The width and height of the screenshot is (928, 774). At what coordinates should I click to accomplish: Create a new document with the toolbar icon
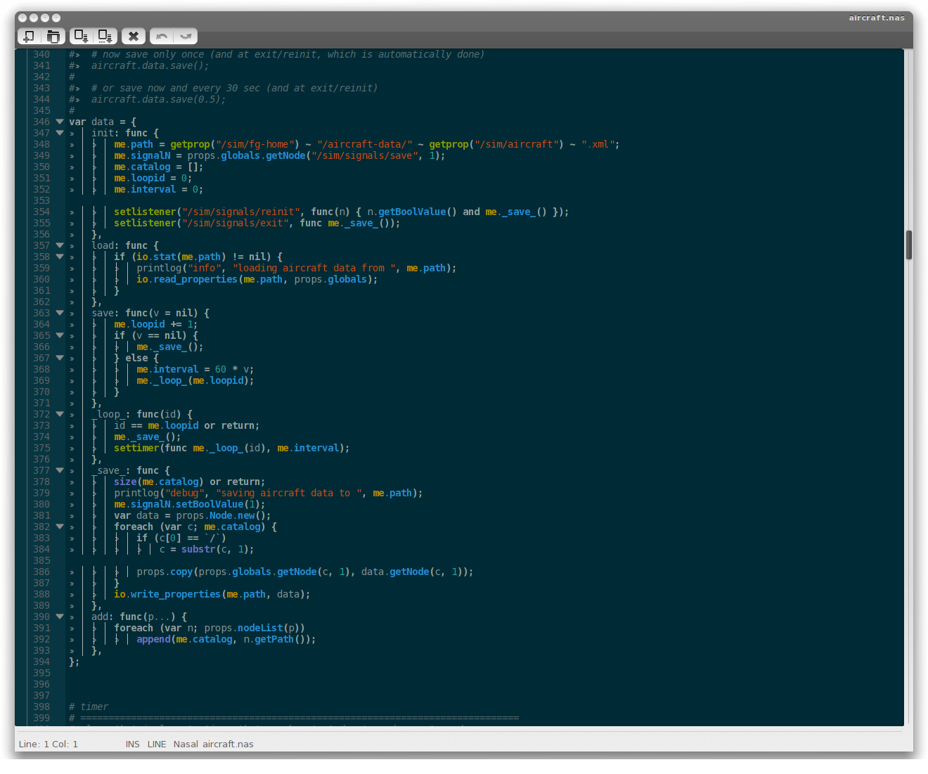pyautogui.click(x=29, y=36)
